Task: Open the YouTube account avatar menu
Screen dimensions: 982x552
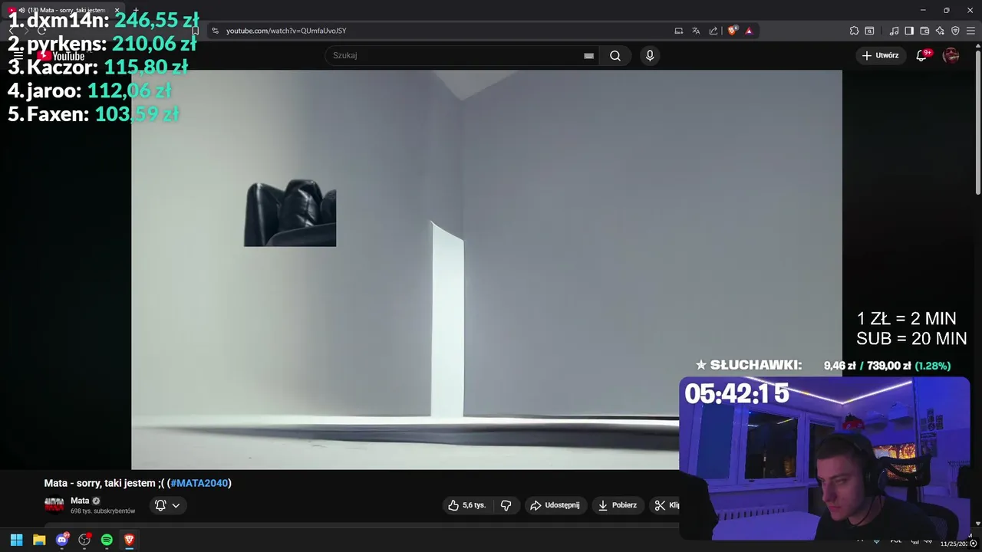Action: click(x=951, y=55)
